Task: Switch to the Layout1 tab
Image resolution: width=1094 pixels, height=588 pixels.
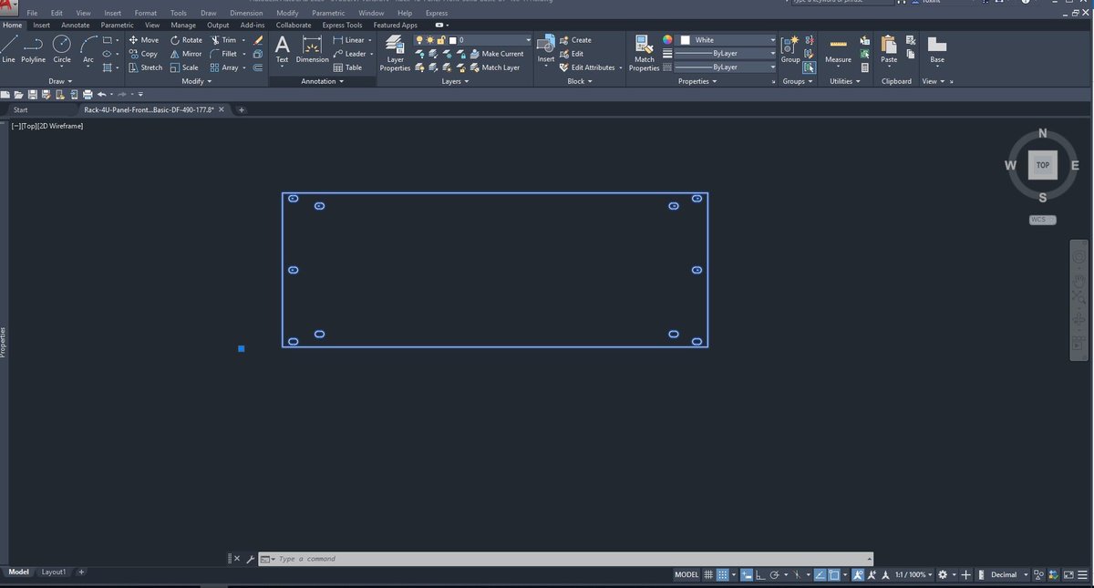Action: pyautogui.click(x=54, y=572)
